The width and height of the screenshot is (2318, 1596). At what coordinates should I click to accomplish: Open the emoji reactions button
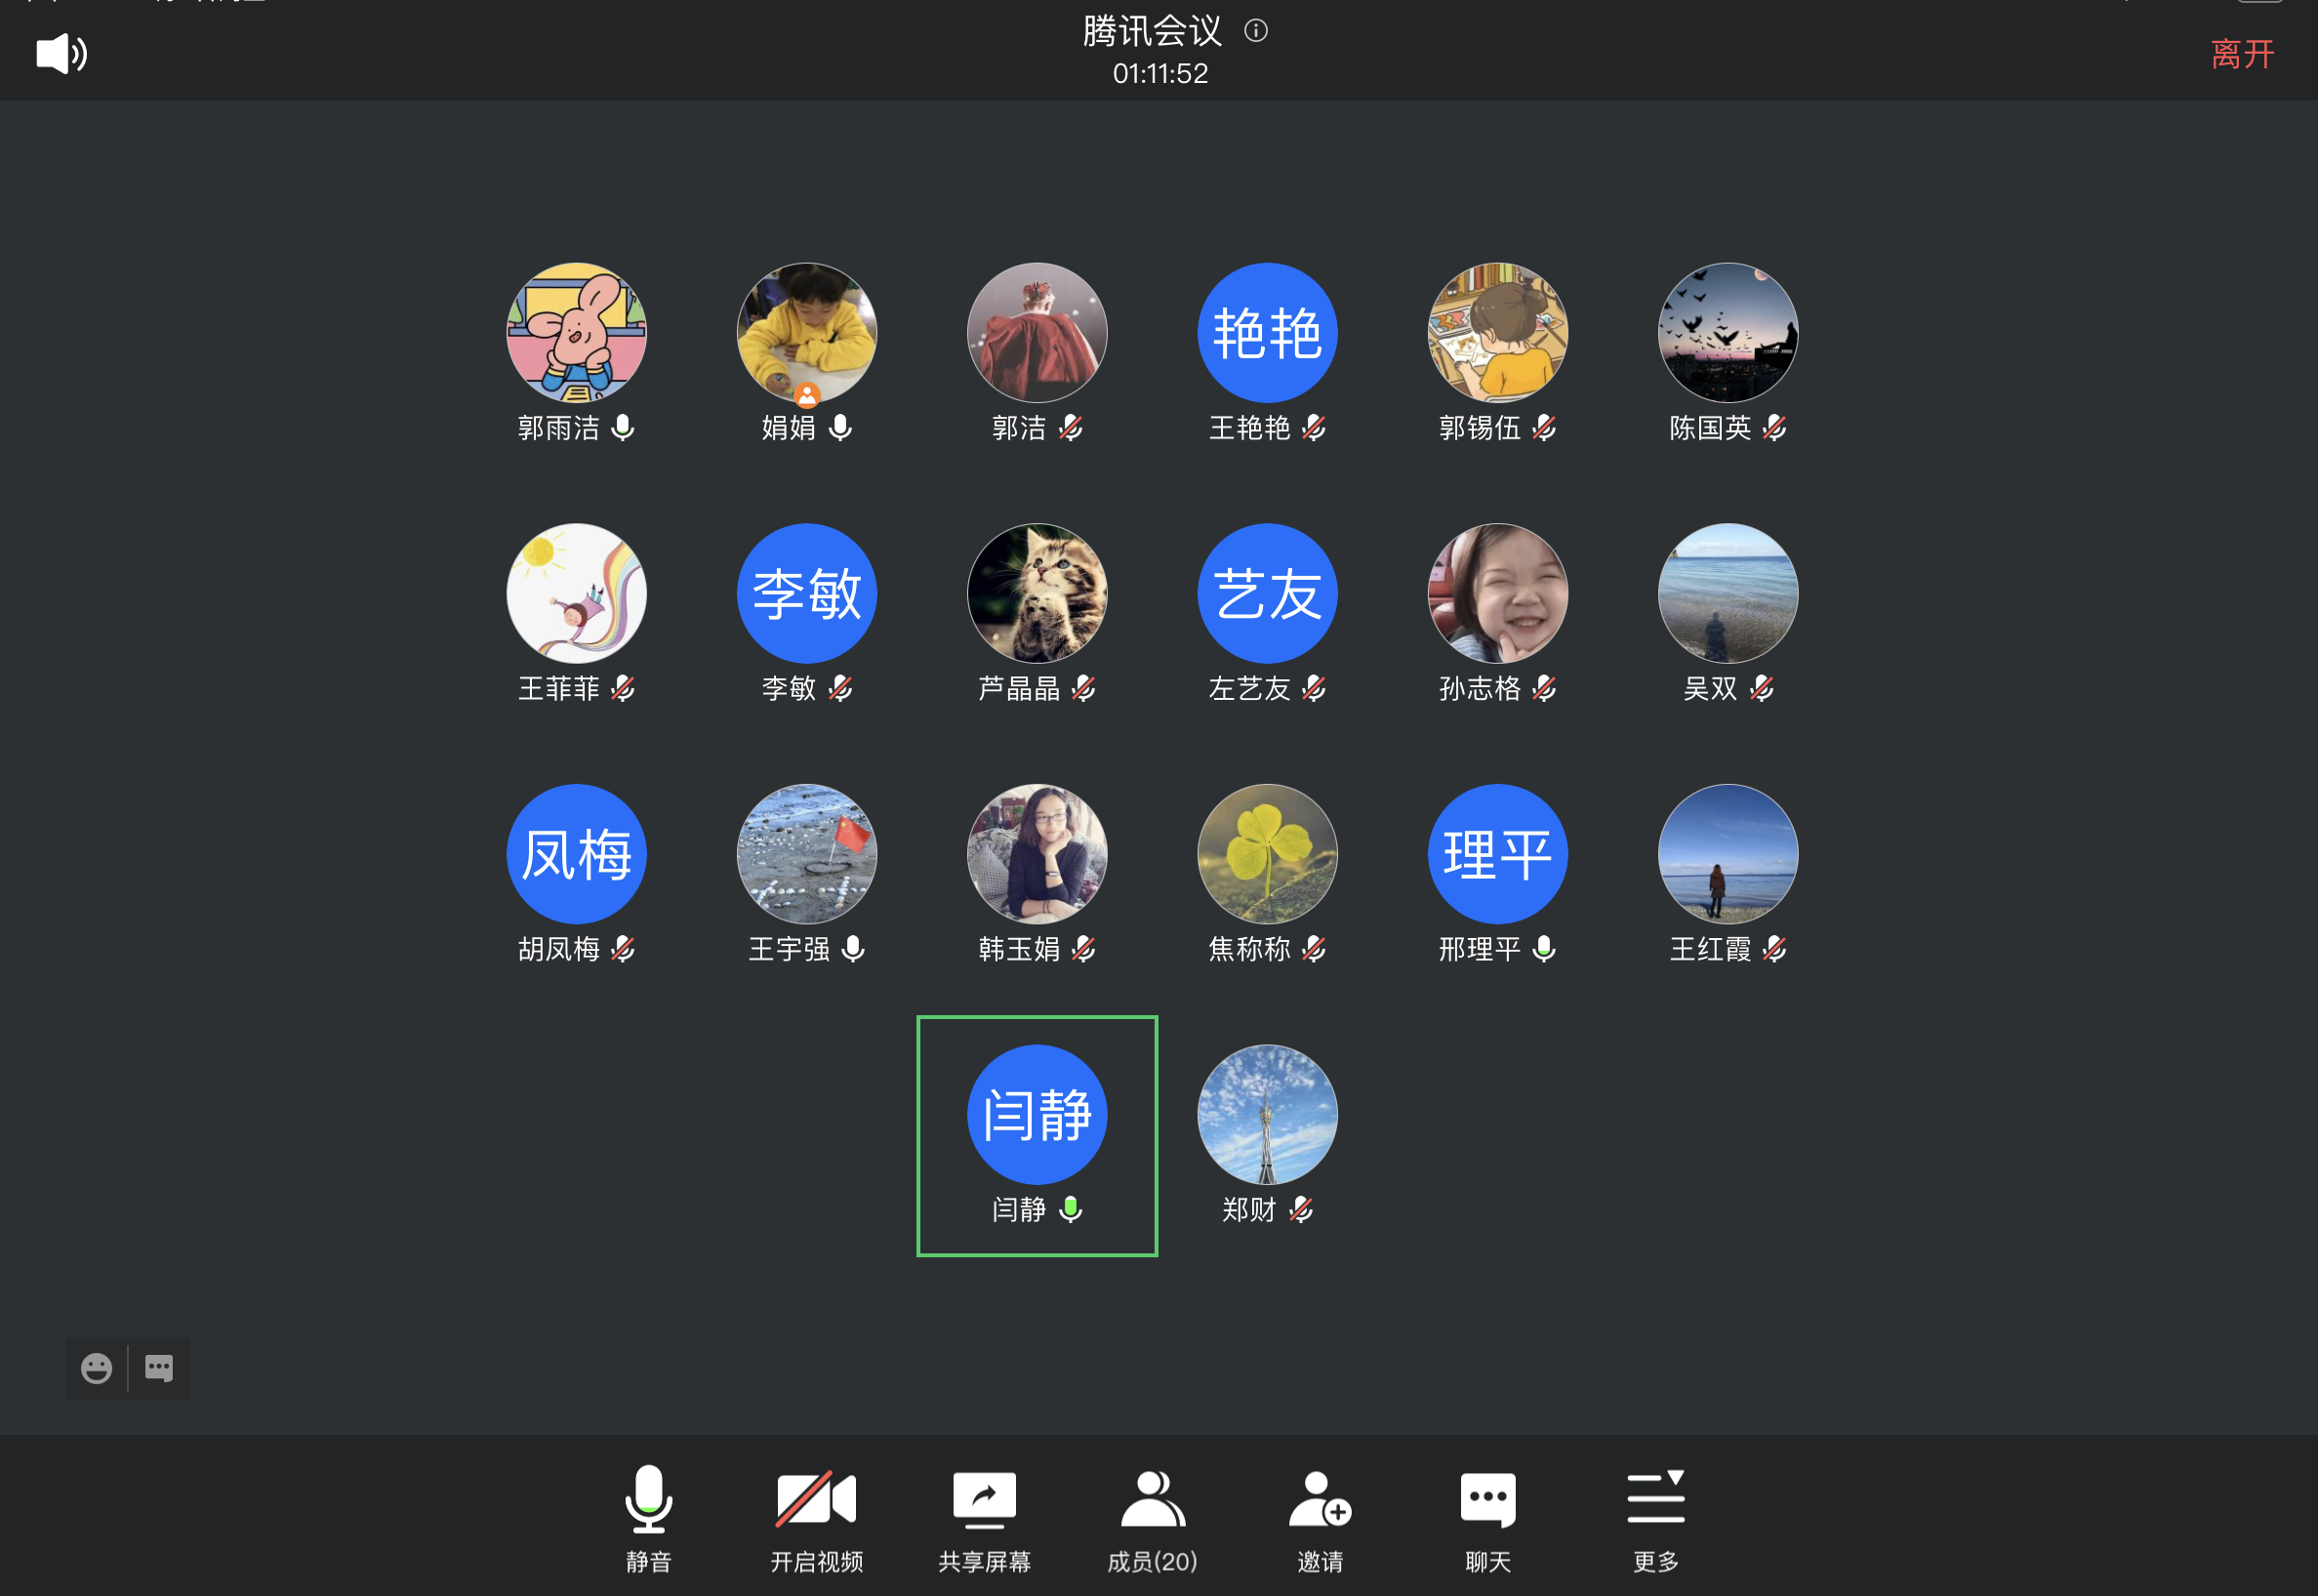click(x=97, y=1367)
